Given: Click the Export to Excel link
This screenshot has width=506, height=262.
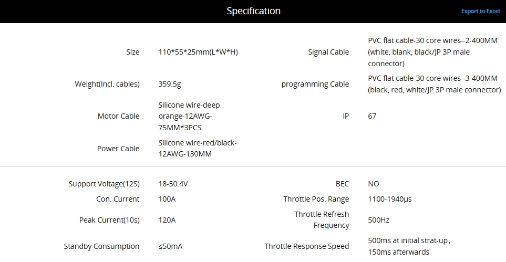Looking at the screenshot, I should [x=480, y=12].
